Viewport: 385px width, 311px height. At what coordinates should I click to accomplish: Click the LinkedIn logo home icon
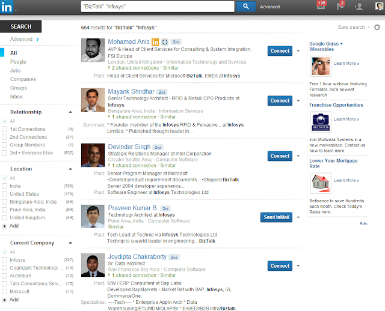(7, 7)
